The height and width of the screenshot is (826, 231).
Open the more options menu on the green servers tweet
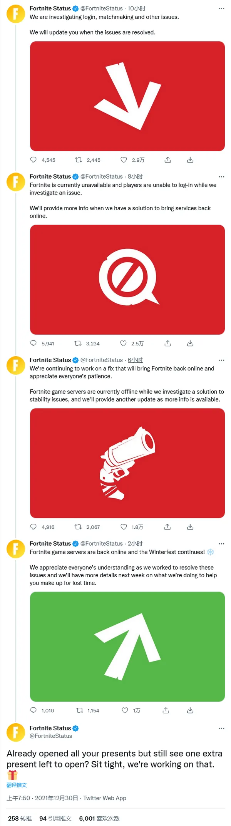pos(221,543)
